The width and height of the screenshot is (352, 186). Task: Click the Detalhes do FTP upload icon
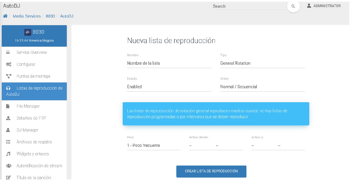coord(8,118)
